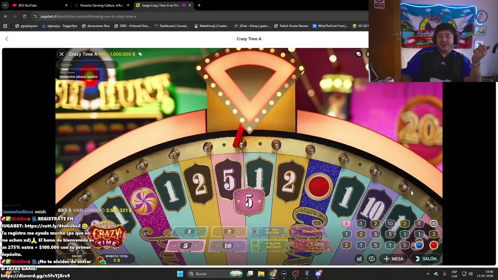Open the Twitch Emote Resizer bookmark
The height and width of the screenshot is (280, 498).
click(x=291, y=26)
